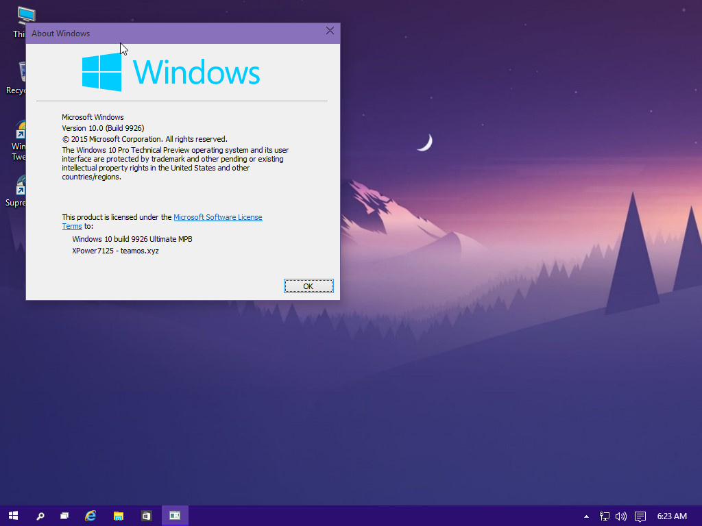The height and width of the screenshot is (526, 702).
Task: Click the volume speaker icon
Action: (x=621, y=516)
